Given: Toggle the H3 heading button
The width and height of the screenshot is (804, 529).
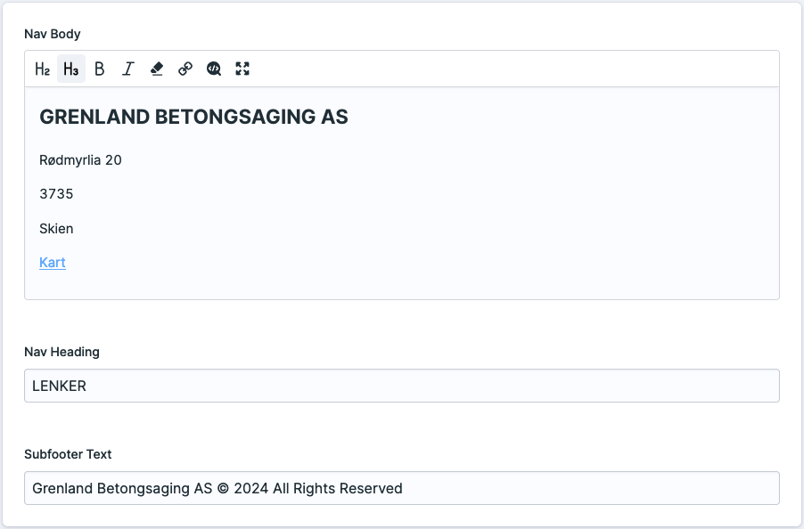Looking at the screenshot, I should (71, 69).
